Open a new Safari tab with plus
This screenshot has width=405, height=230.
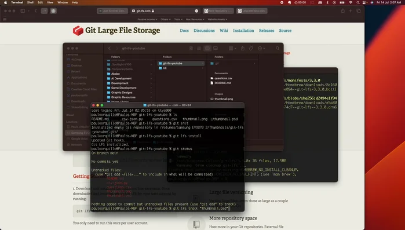coord(351,11)
